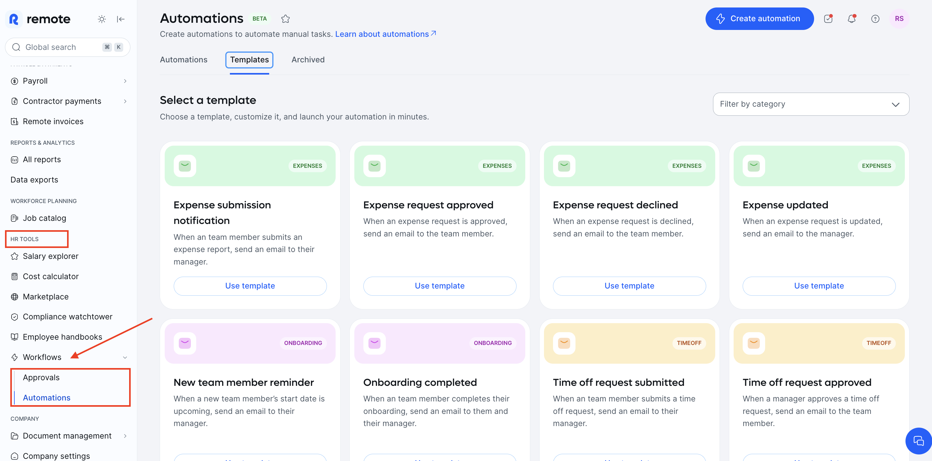Expand the Contractor payments chevron
932x461 pixels.
(125, 101)
